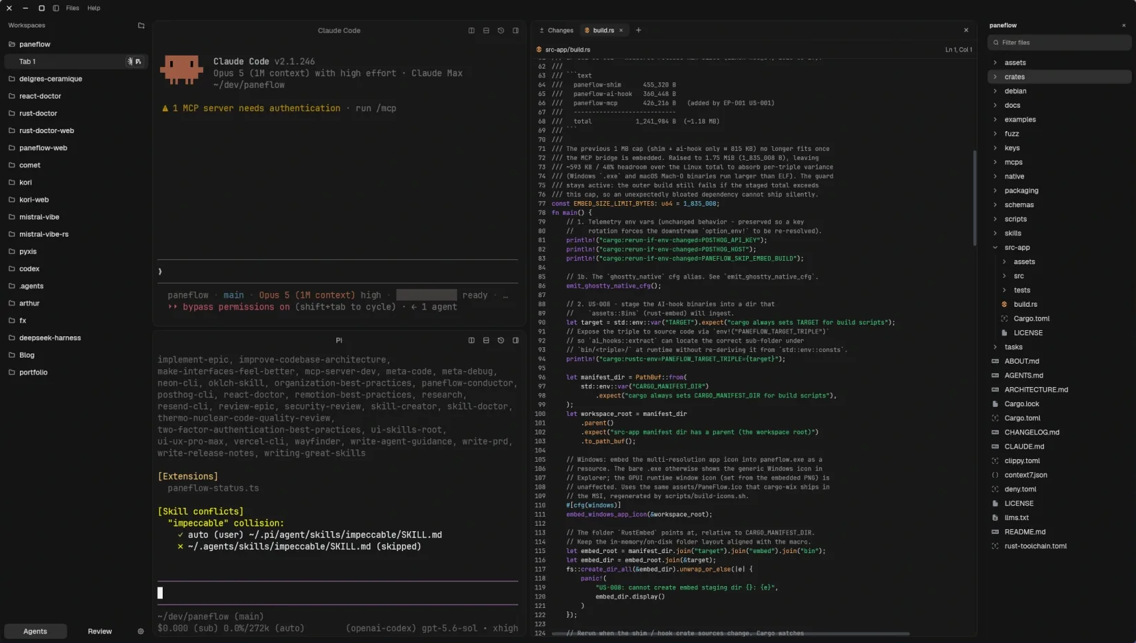Open the Files menu
Image resolution: width=1136 pixels, height=643 pixels.
click(73, 8)
